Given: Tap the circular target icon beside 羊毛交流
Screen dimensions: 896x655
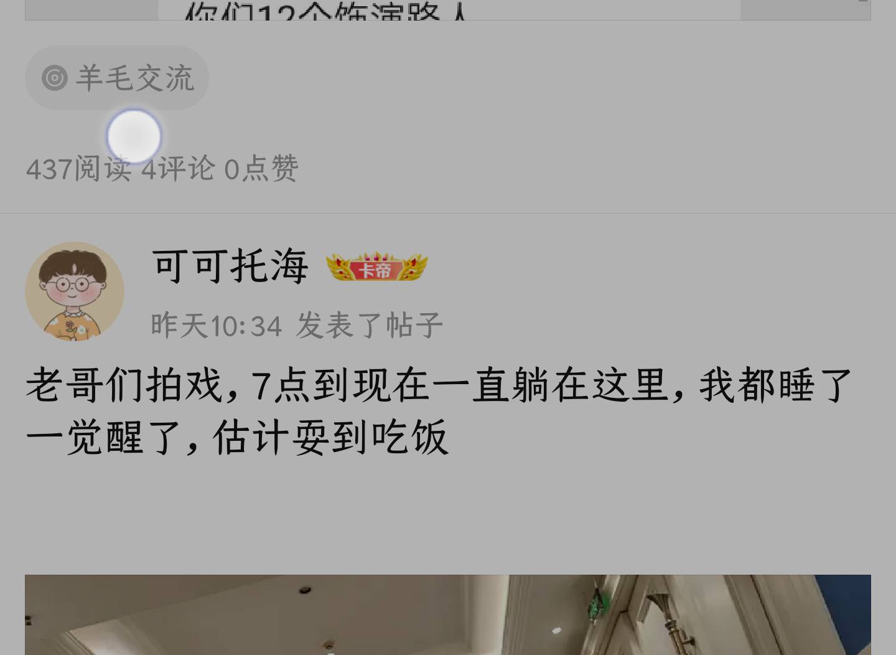Looking at the screenshot, I should click(55, 78).
